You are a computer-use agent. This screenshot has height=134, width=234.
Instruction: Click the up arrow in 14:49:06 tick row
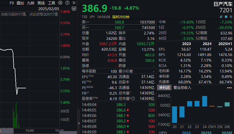(128, 115)
